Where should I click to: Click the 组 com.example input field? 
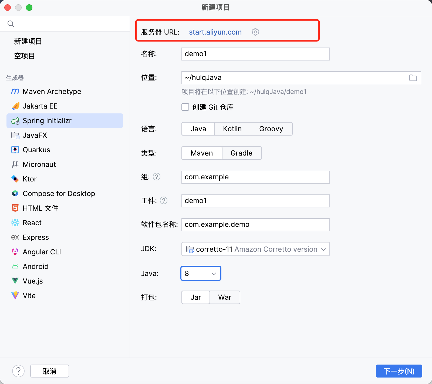[x=255, y=177]
